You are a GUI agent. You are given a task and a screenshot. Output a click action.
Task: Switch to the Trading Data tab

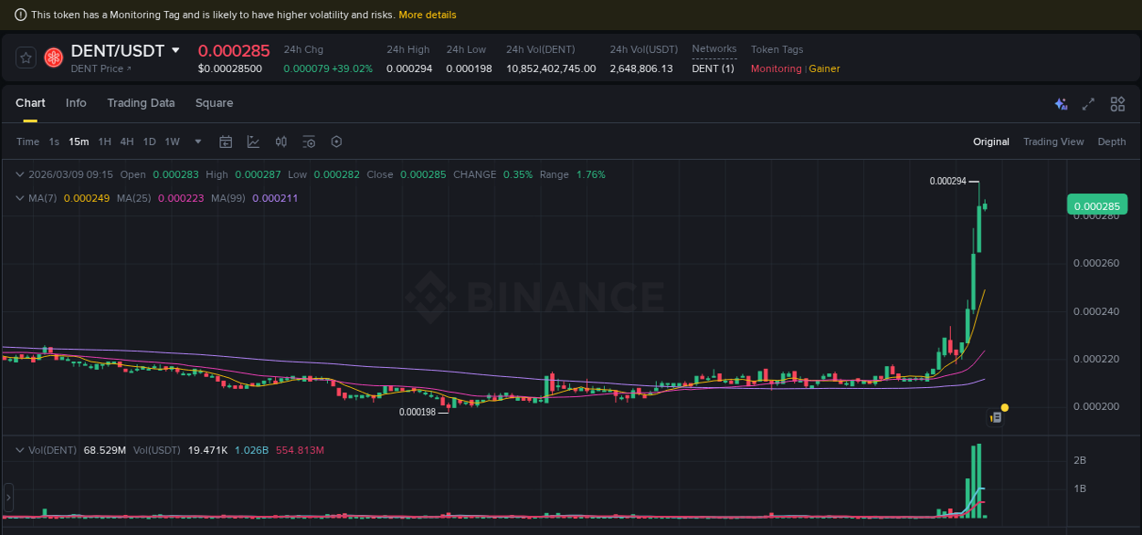click(x=141, y=103)
